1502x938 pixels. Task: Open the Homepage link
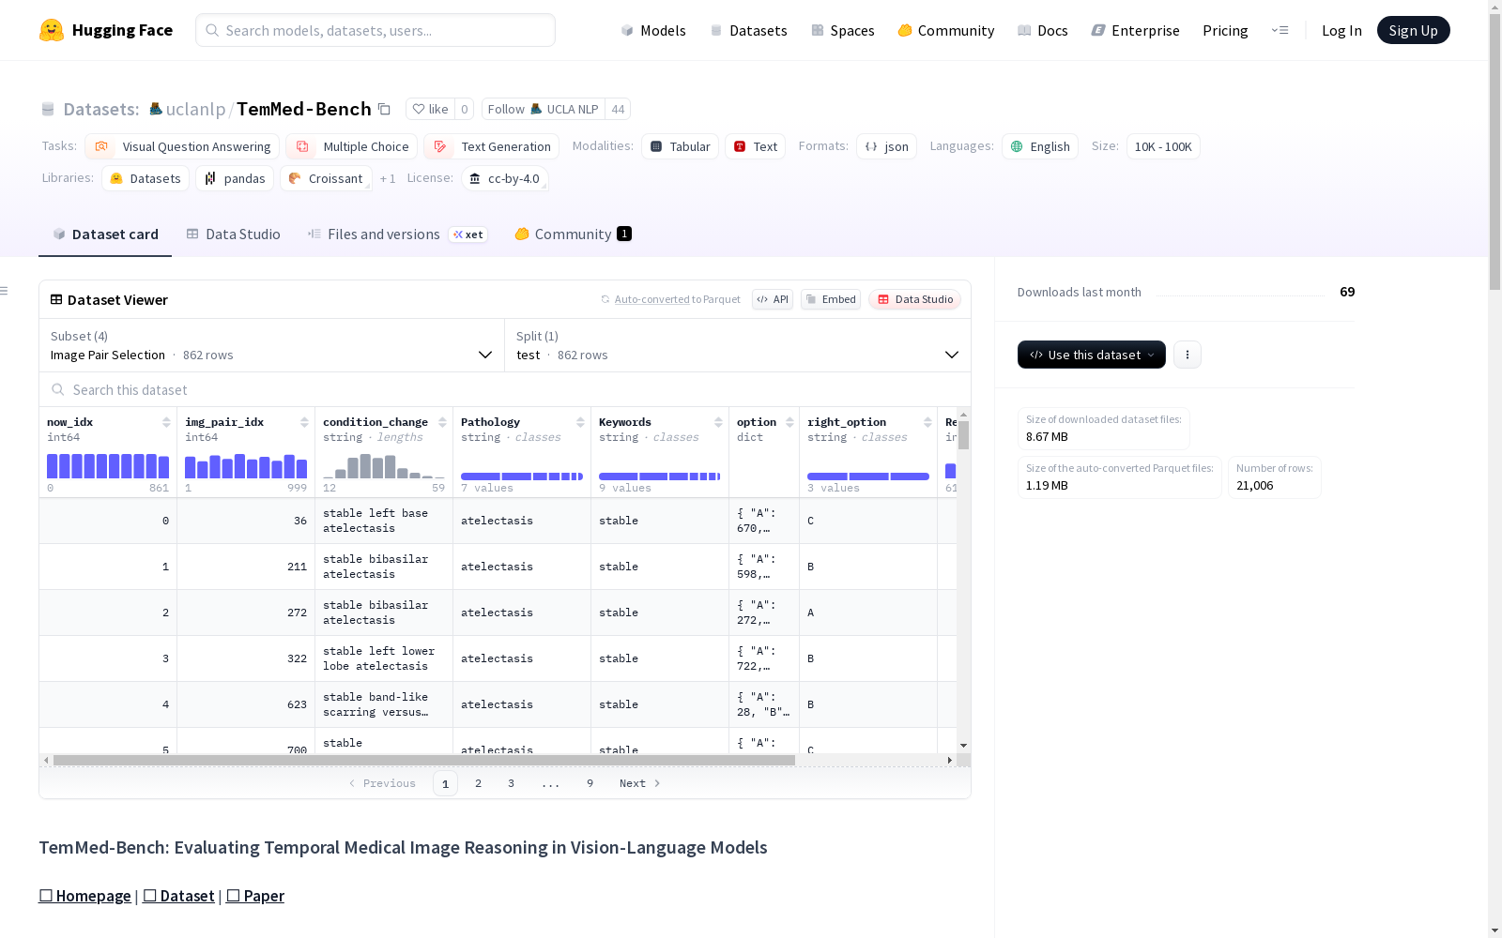(x=84, y=896)
